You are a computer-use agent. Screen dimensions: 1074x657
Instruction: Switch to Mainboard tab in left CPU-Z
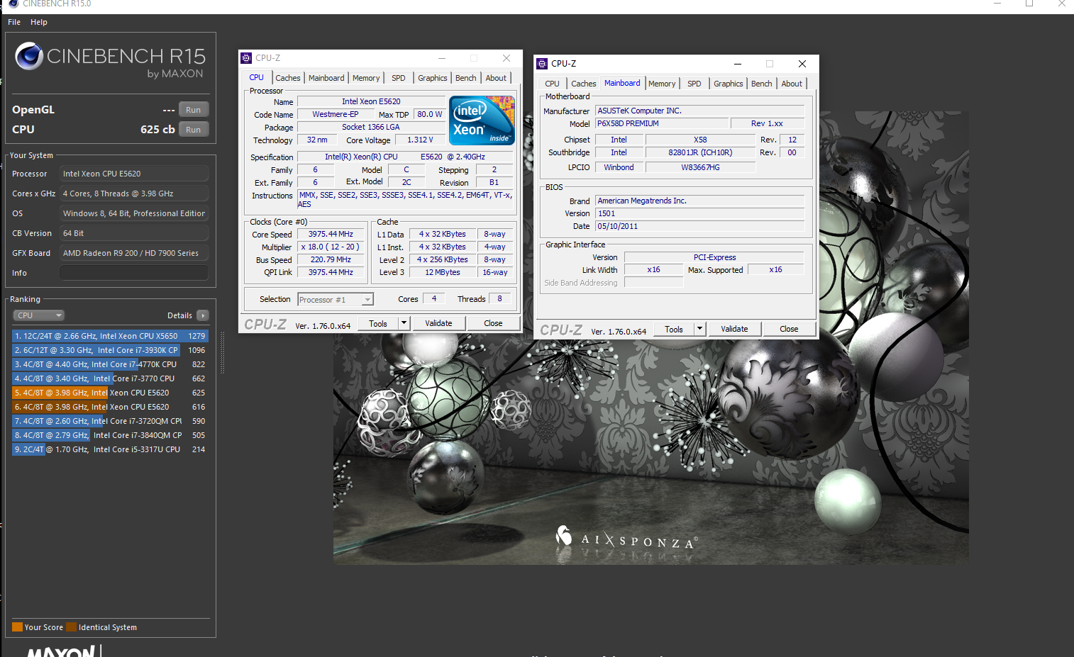tap(326, 78)
